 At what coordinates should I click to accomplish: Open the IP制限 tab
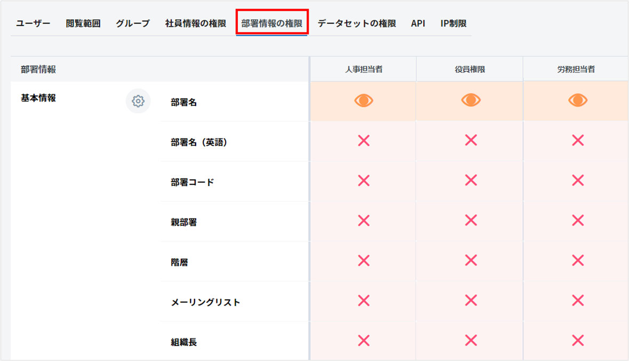454,23
